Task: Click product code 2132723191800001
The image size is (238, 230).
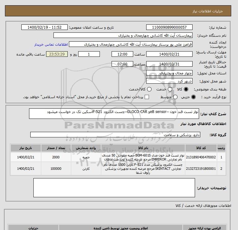Action: click(x=201, y=169)
